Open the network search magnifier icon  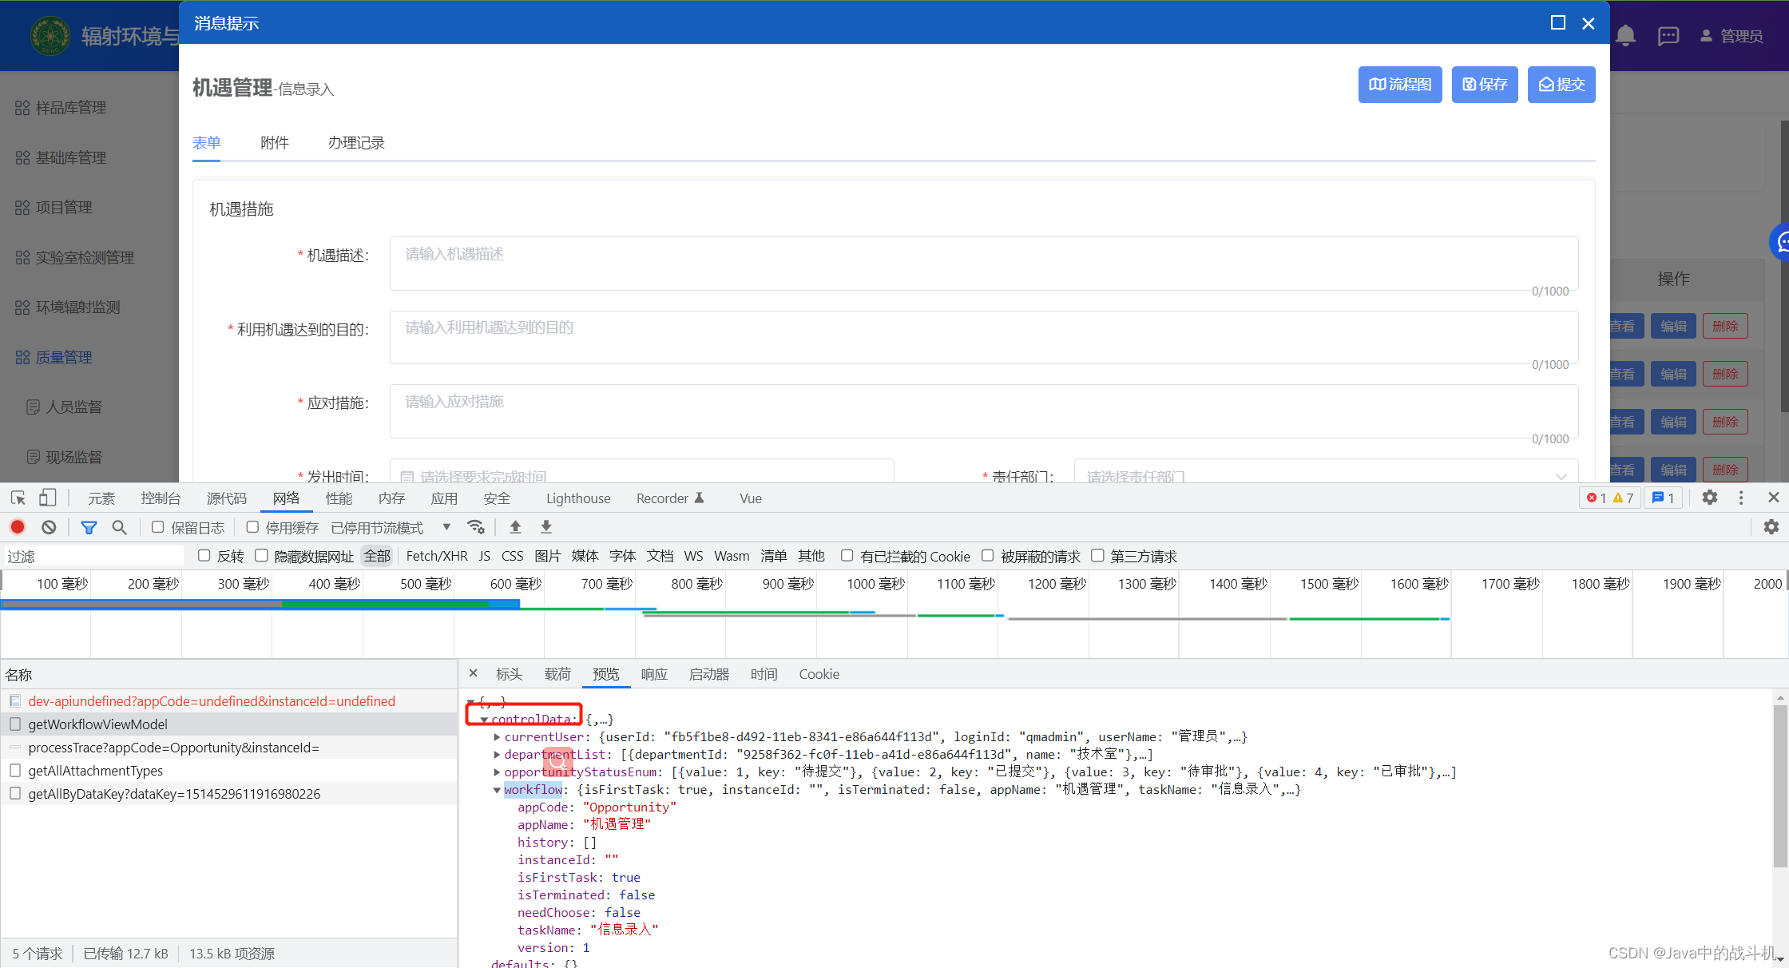[x=119, y=527]
